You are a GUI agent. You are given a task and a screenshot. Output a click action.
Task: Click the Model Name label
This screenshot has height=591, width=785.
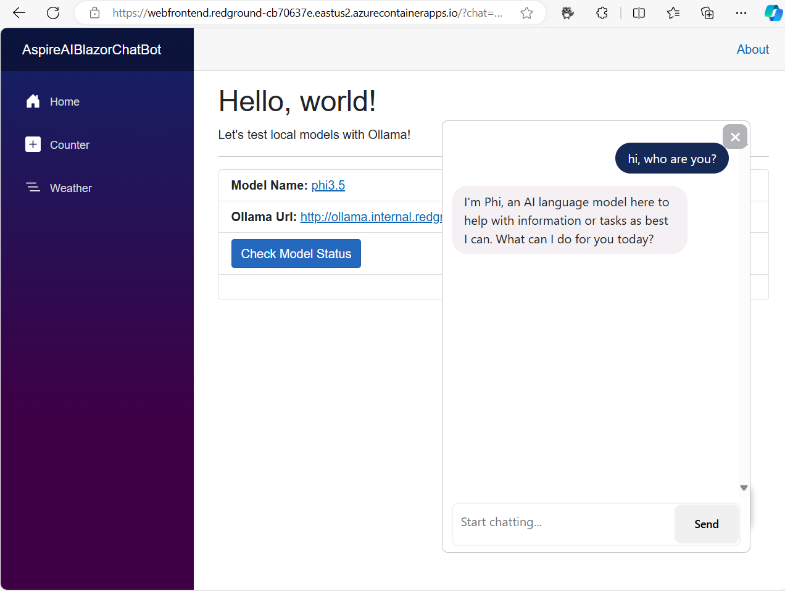click(x=269, y=185)
